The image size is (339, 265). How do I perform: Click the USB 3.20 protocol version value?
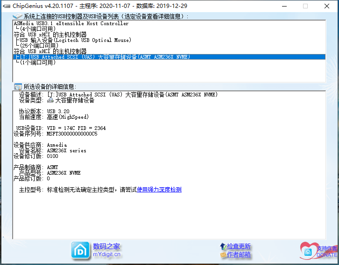click(x=58, y=111)
